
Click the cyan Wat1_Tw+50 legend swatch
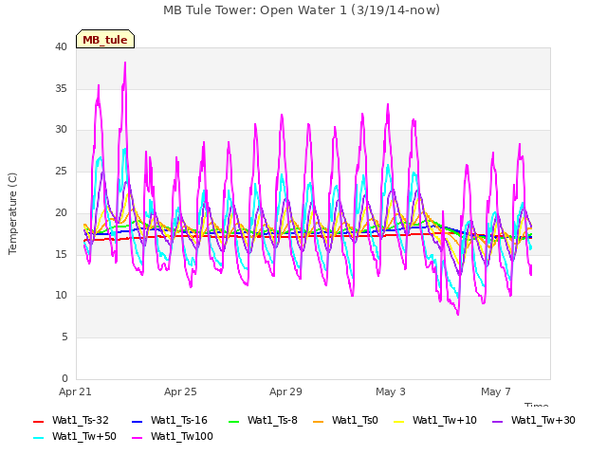38,438
